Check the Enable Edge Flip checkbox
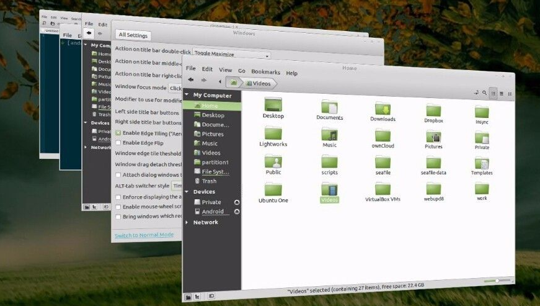 pos(118,143)
